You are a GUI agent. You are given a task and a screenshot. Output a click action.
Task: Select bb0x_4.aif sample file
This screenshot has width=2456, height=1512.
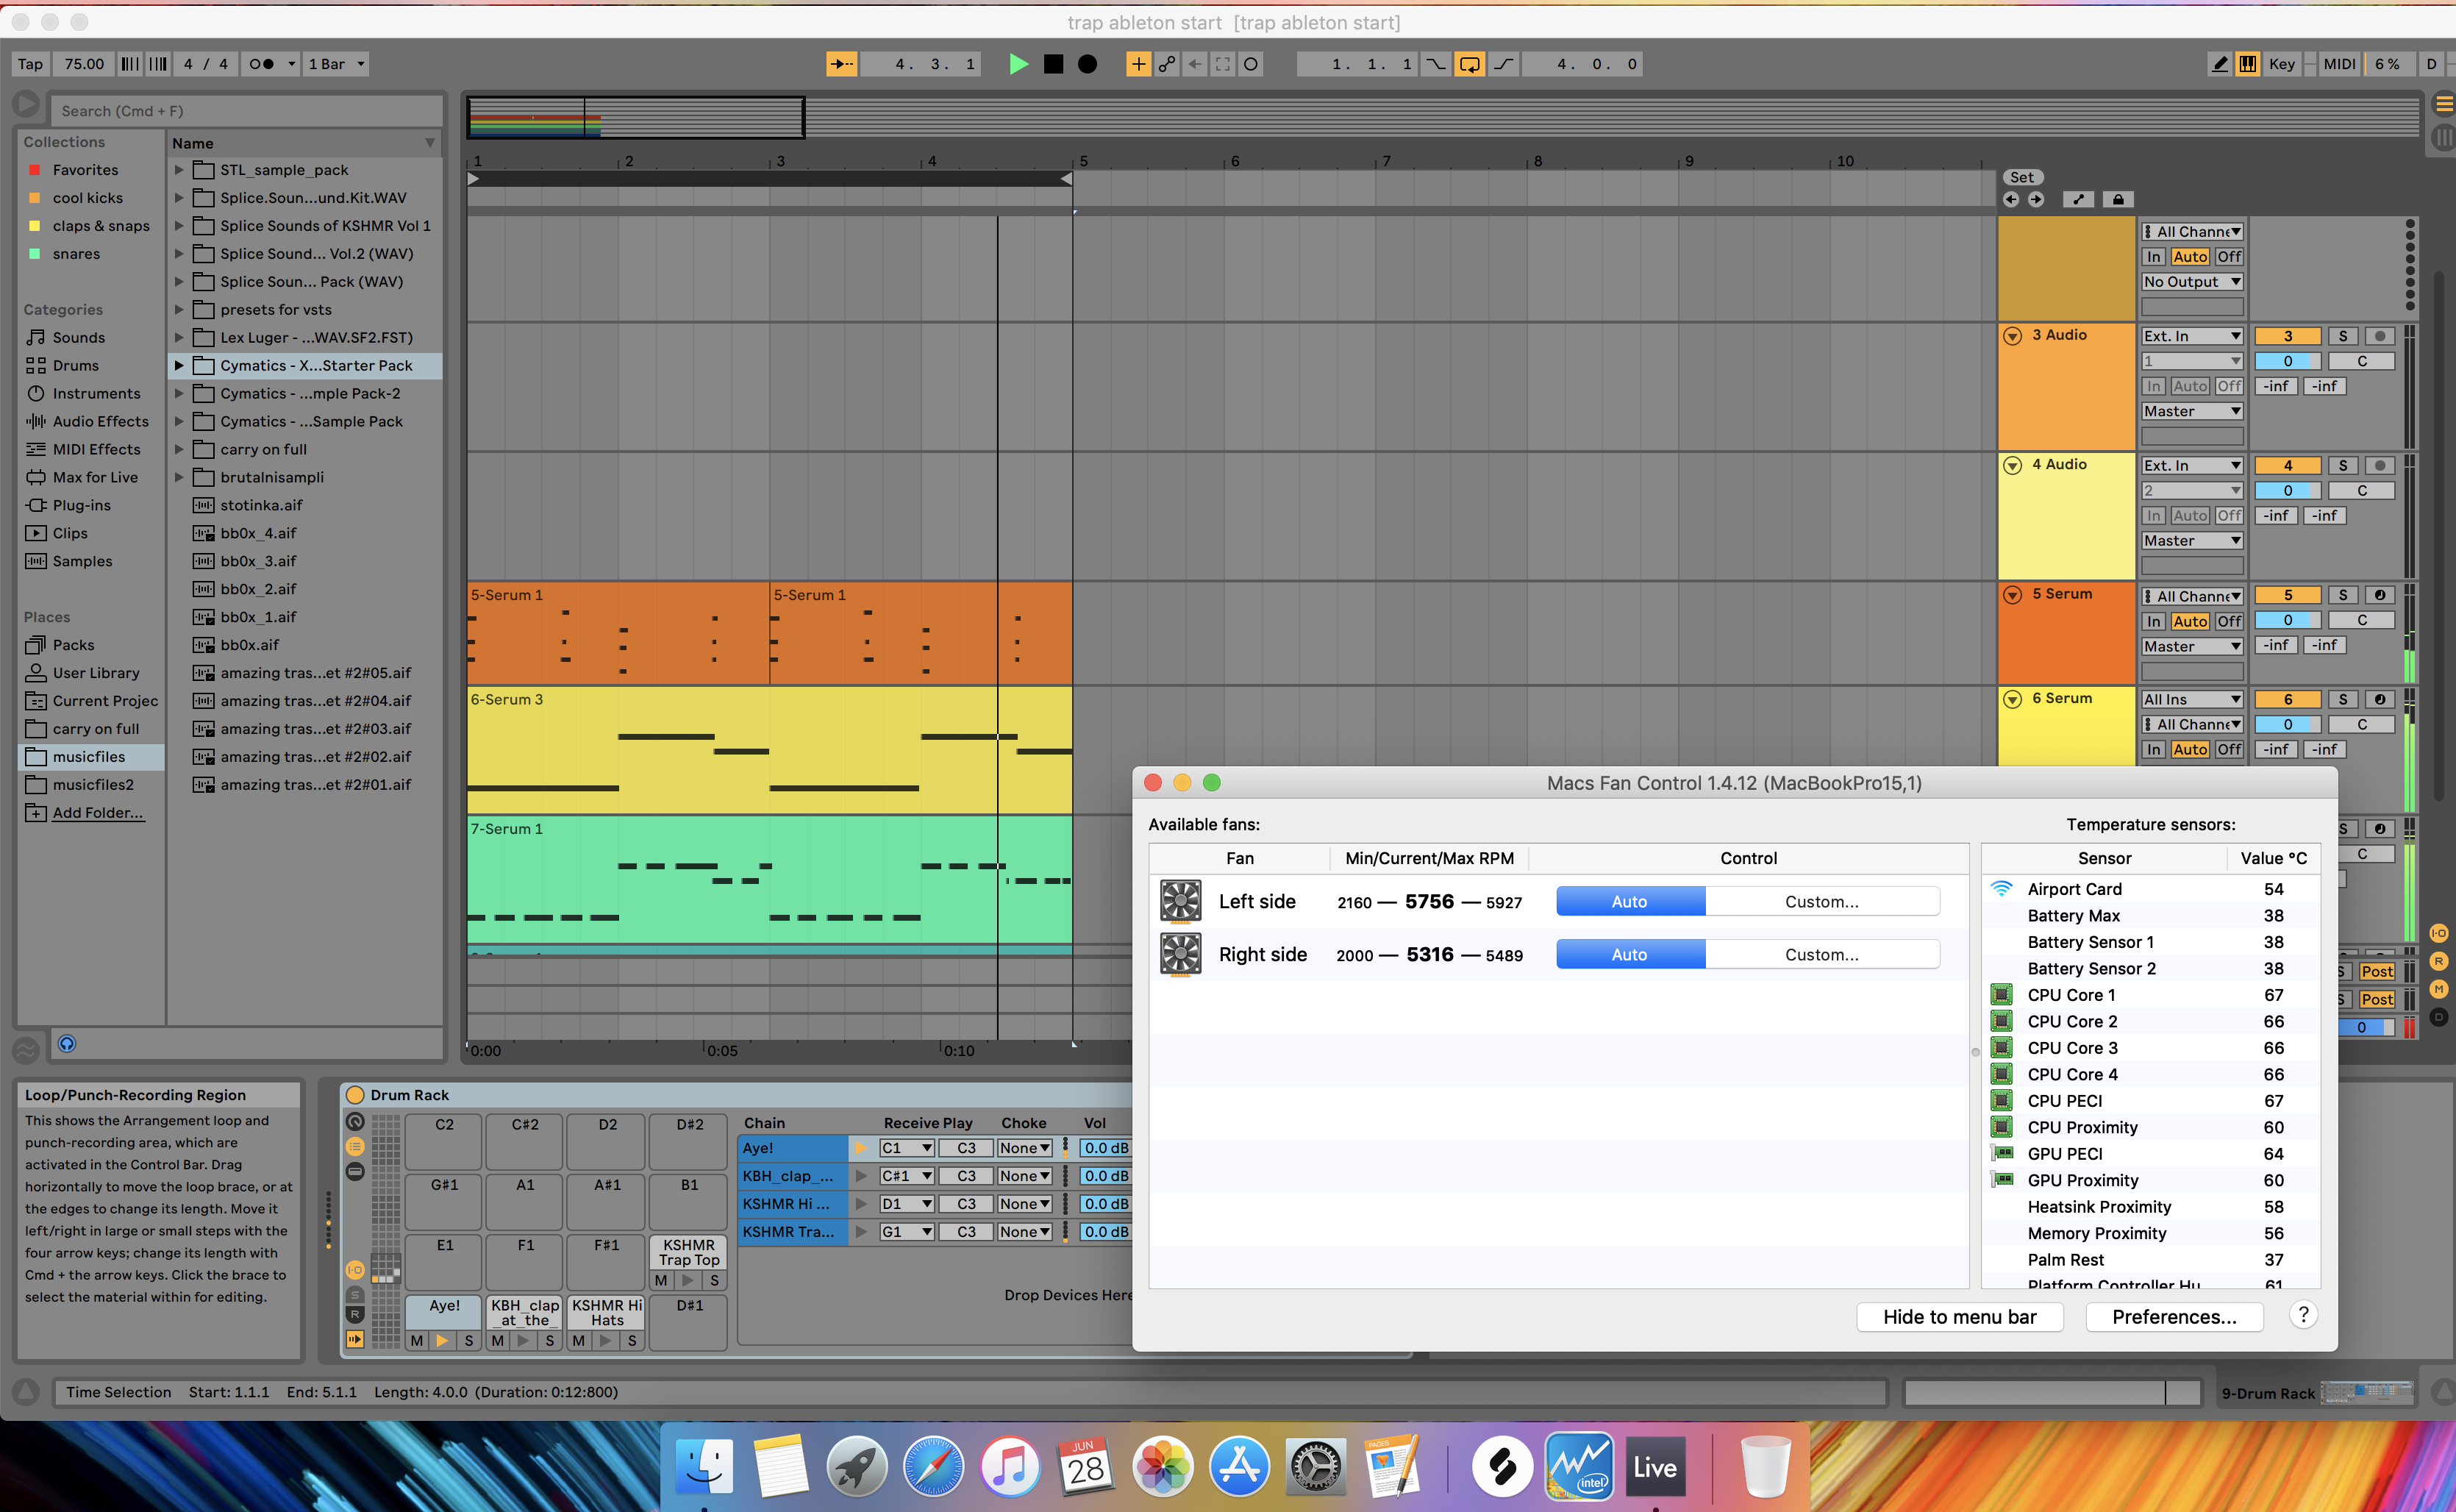tap(258, 534)
